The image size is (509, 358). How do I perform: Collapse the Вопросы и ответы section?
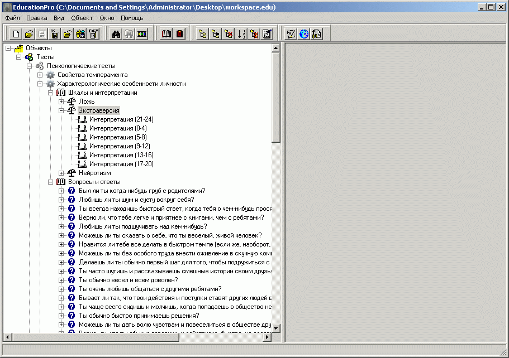tap(51, 182)
